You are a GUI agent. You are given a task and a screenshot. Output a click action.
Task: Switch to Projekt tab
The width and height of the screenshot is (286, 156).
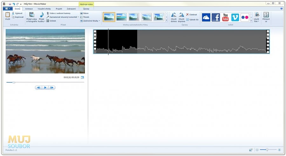coord(59,9)
